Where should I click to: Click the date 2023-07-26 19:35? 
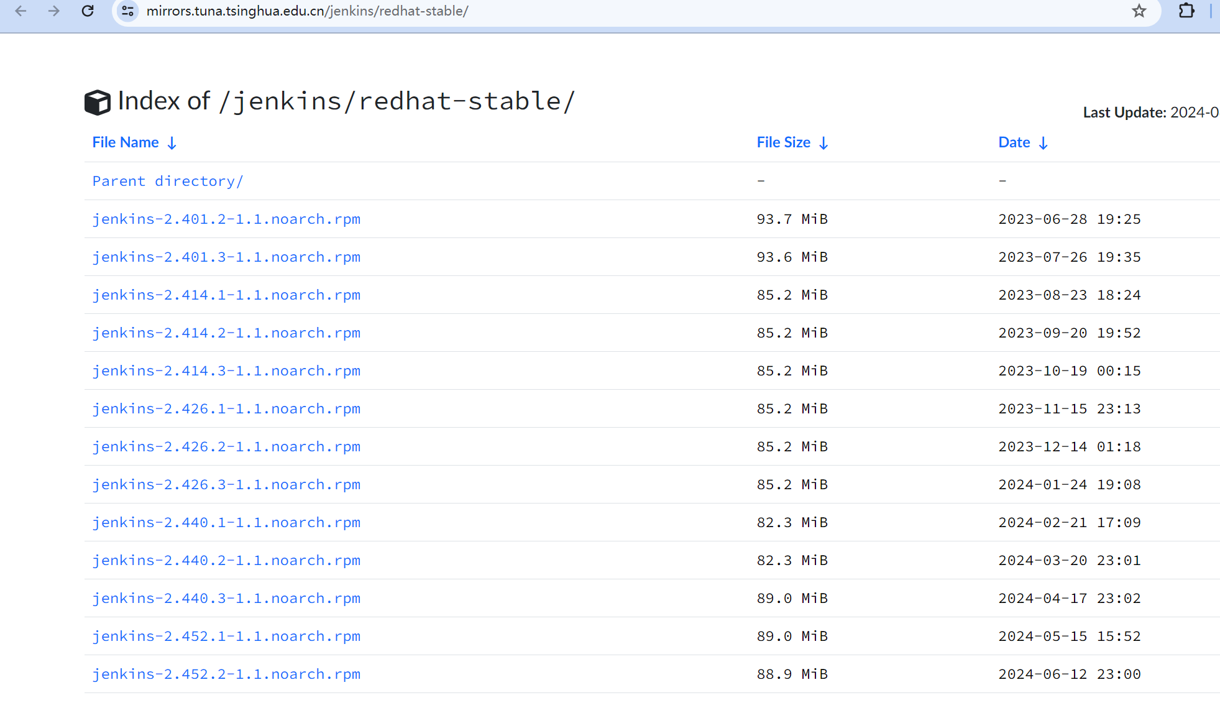point(1070,257)
